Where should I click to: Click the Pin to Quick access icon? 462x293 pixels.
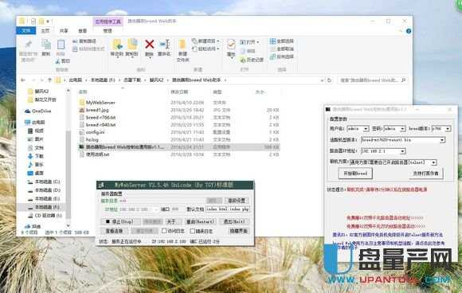pyautogui.click(x=29, y=45)
